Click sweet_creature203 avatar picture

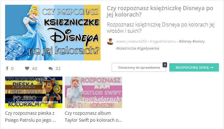coord(110,41)
